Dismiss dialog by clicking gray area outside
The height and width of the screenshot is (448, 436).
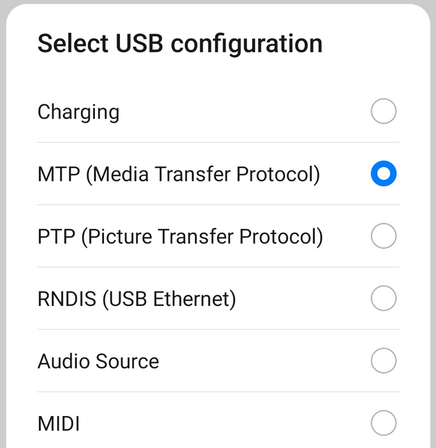[3, 228]
